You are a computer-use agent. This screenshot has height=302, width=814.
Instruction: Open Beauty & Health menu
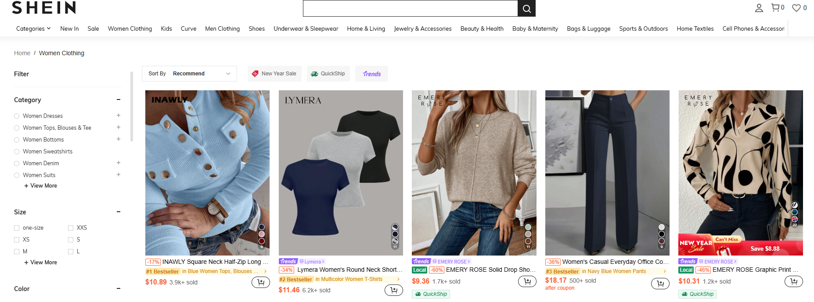(x=482, y=28)
